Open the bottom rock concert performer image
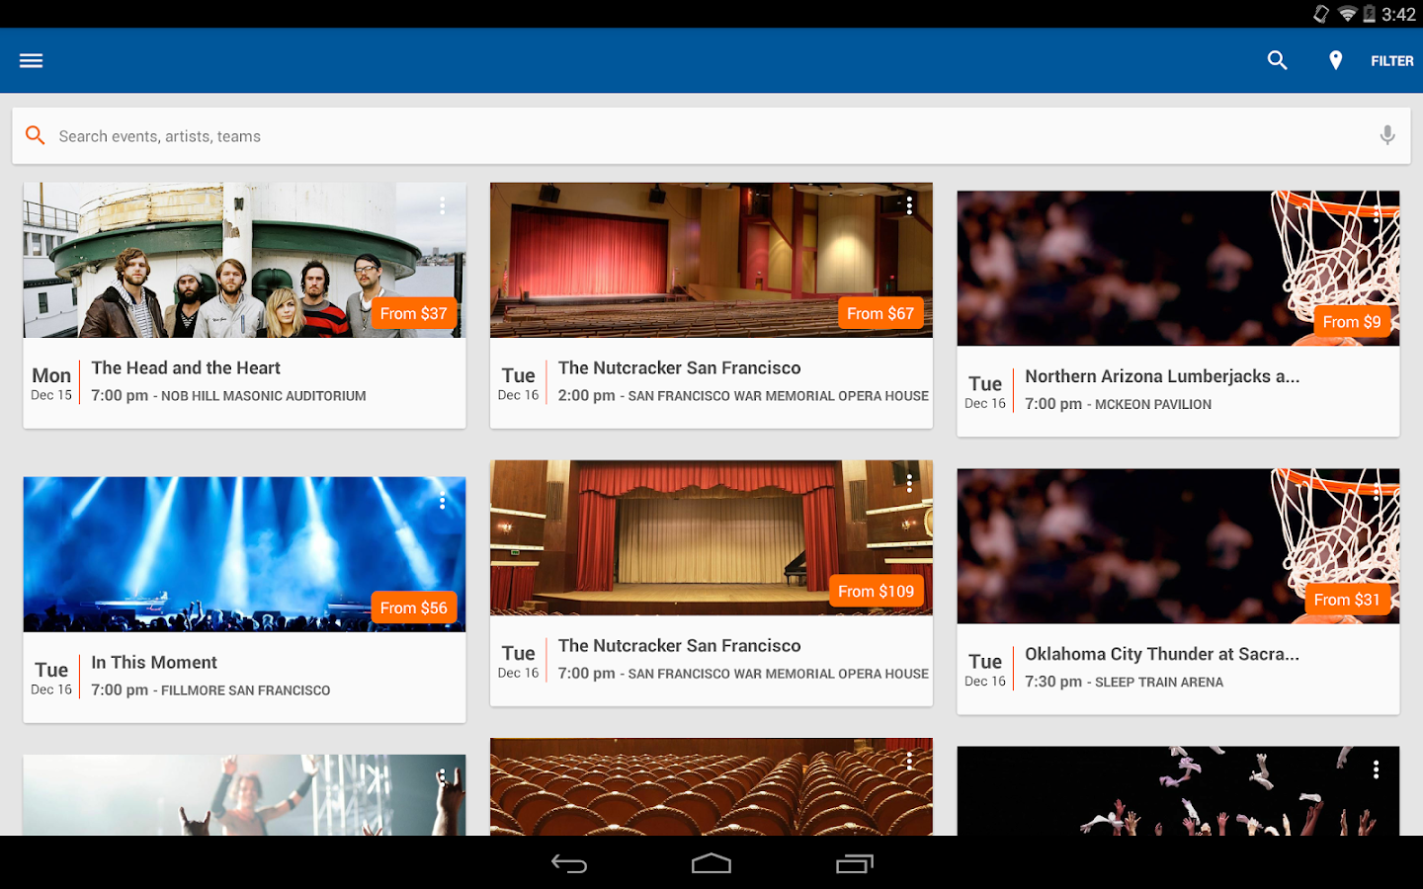The width and height of the screenshot is (1423, 889). click(x=244, y=795)
